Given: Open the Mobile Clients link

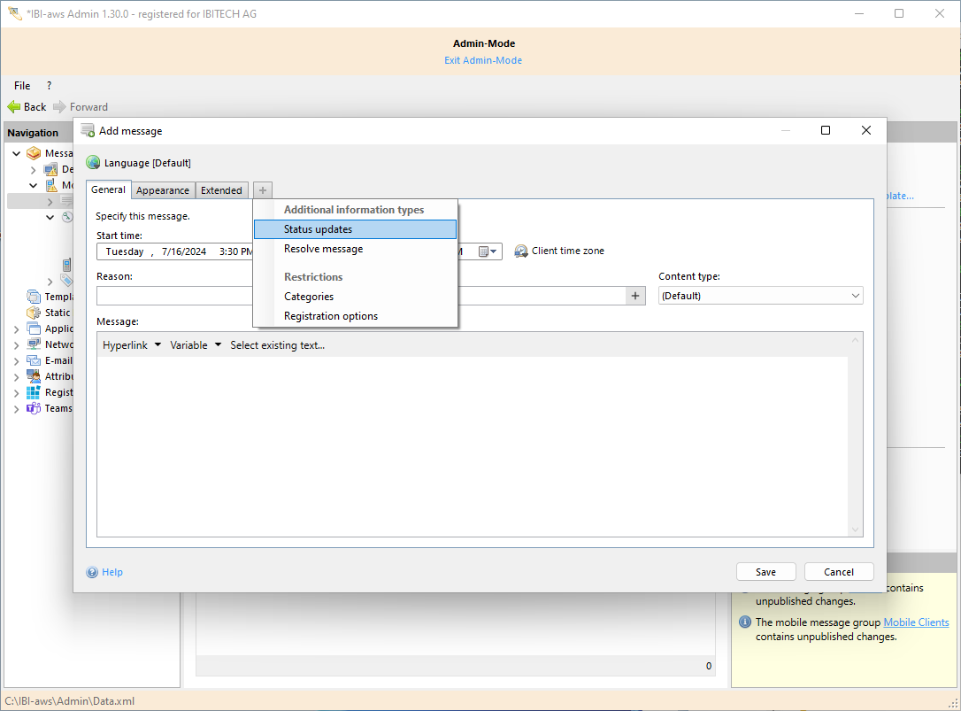Looking at the screenshot, I should tap(916, 622).
